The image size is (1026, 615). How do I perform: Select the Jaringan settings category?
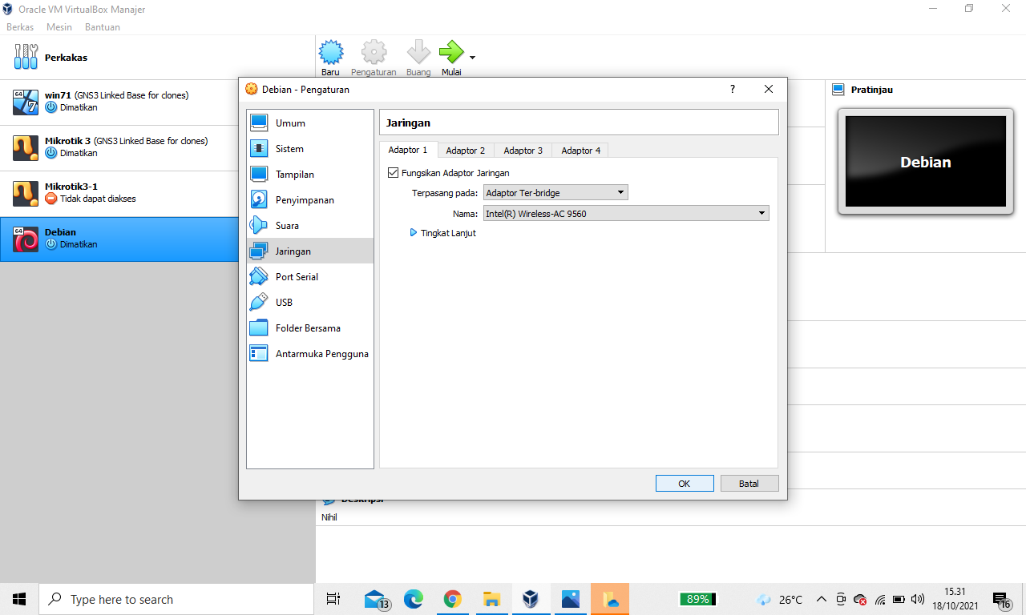click(310, 251)
